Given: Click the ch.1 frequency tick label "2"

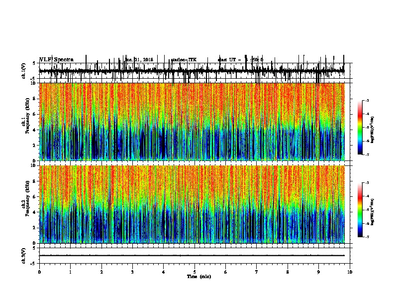Looking at the screenshot, I should (x=35, y=145).
